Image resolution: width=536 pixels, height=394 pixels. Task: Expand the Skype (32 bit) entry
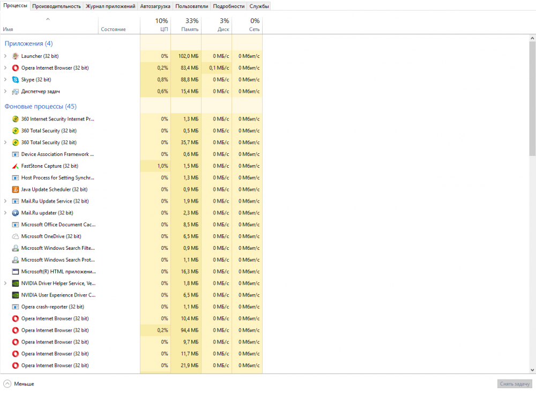click(5, 80)
